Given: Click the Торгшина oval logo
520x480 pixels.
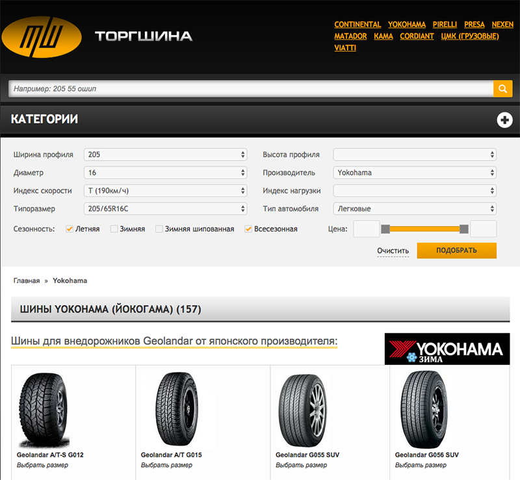Looking at the screenshot, I should click(42, 37).
